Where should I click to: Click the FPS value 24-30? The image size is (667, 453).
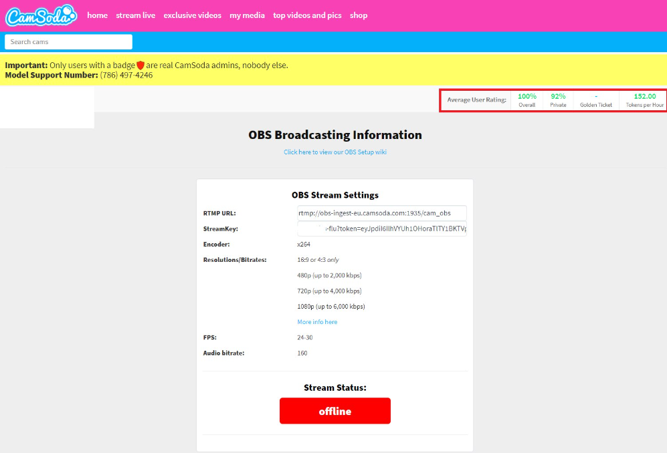[305, 337]
